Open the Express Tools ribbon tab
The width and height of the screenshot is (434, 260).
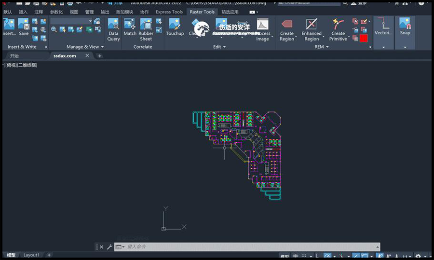click(x=169, y=12)
